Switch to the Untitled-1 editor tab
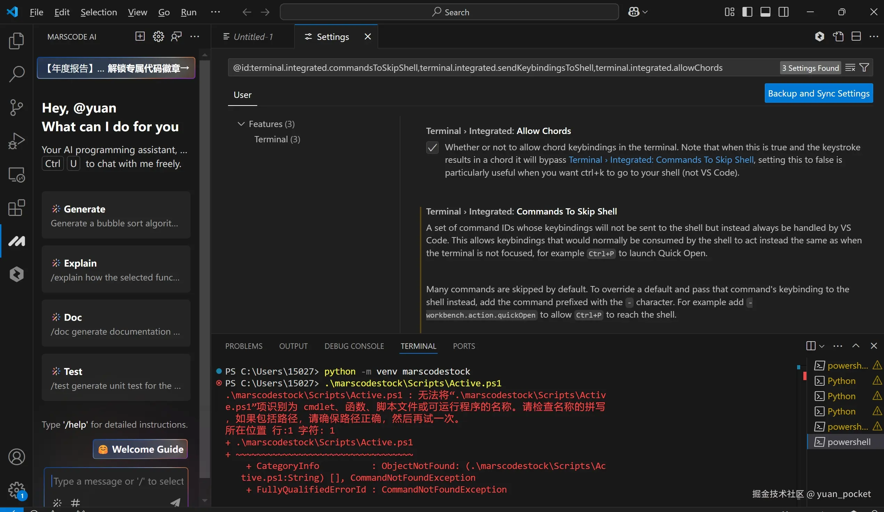The height and width of the screenshot is (512, 884). click(x=253, y=36)
